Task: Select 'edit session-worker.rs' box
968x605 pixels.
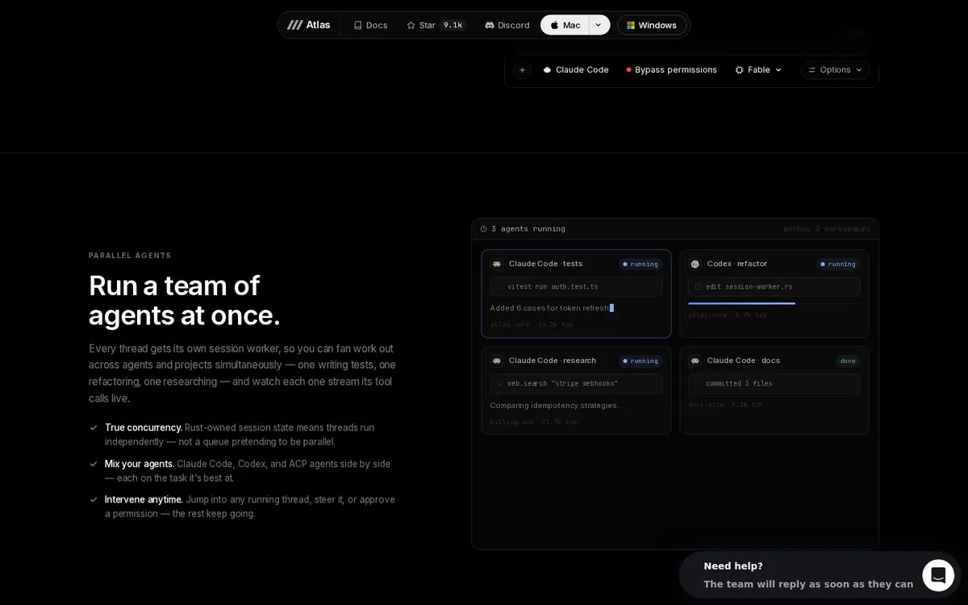Action: pyautogui.click(x=774, y=286)
